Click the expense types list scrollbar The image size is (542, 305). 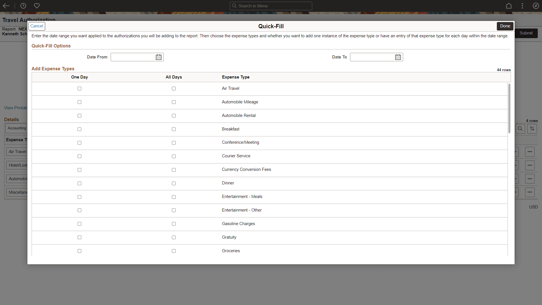coord(509,108)
